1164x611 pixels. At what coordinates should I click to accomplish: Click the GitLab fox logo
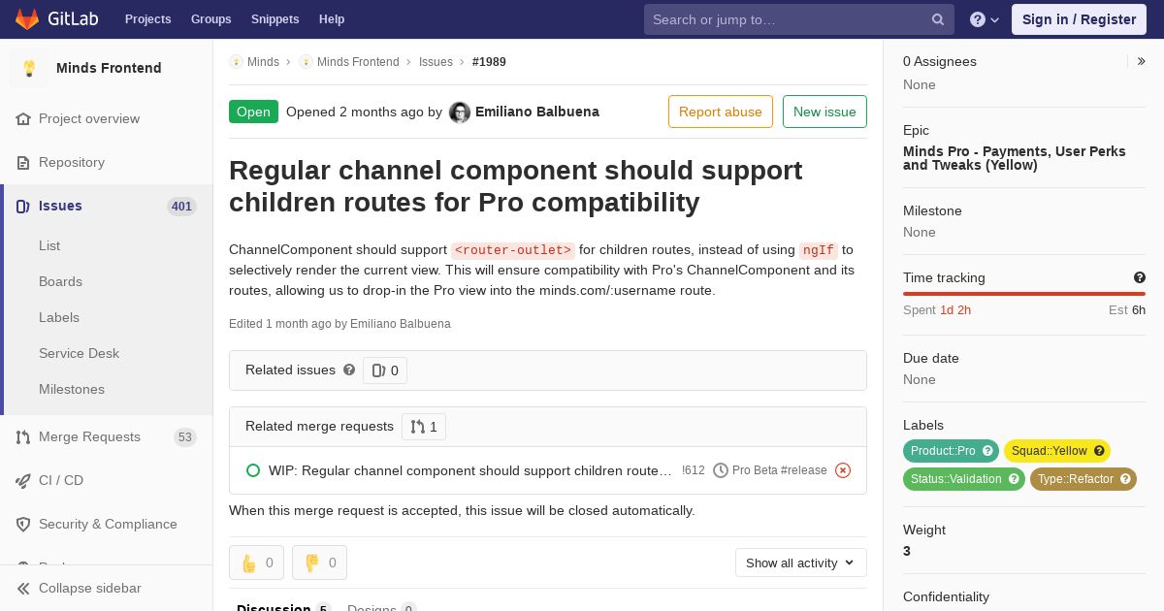coord(27,18)
